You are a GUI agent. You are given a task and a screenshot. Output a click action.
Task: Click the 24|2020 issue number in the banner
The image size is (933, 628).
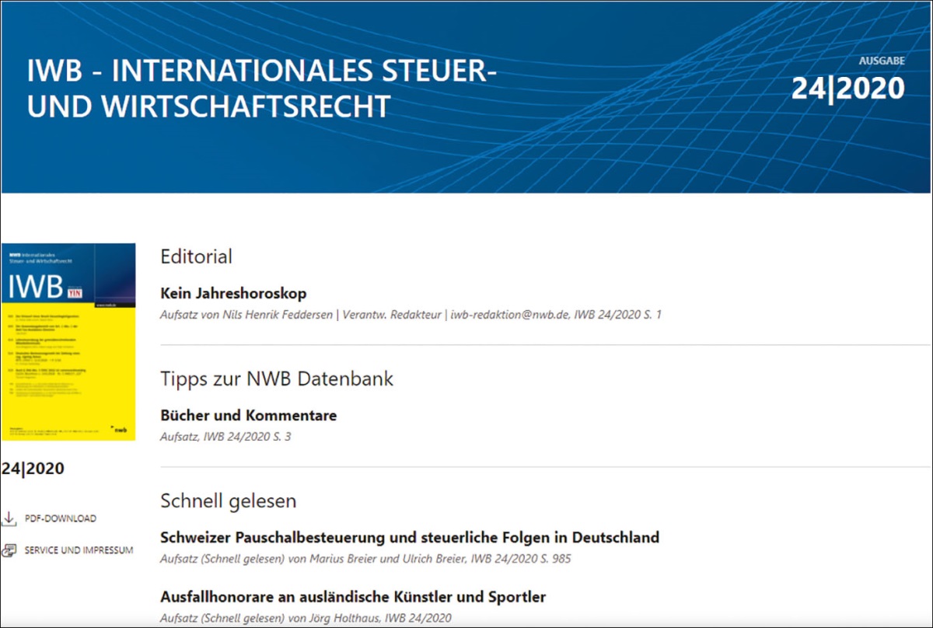click(x=847, y=89)
